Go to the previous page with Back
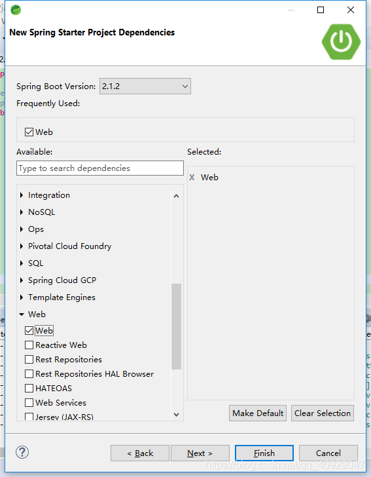Screen dimensions: 371x477 [140, 453]
